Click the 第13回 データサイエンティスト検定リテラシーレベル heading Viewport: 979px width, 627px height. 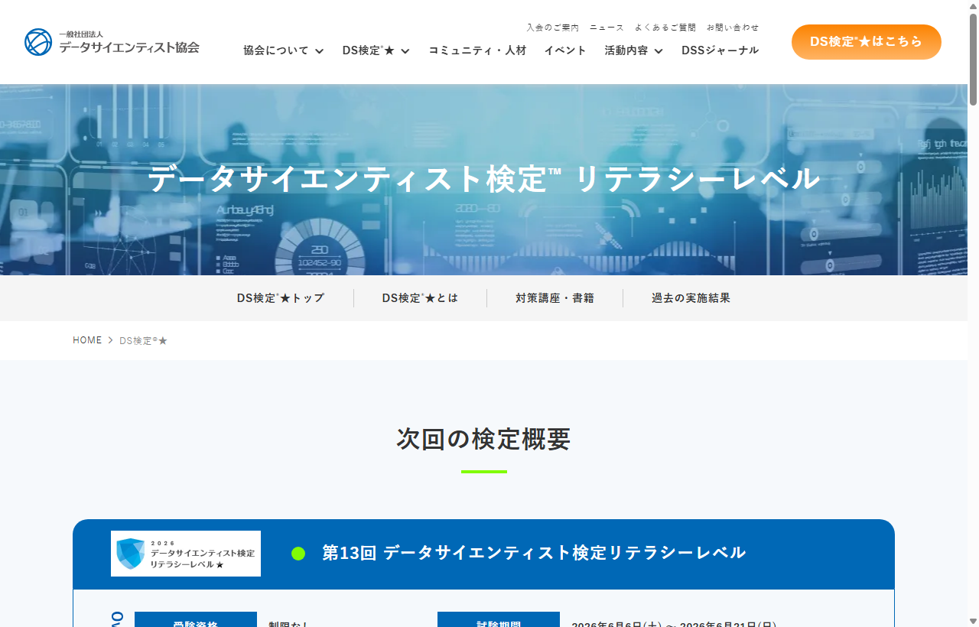pyautogui.click(x=534, y=553)
